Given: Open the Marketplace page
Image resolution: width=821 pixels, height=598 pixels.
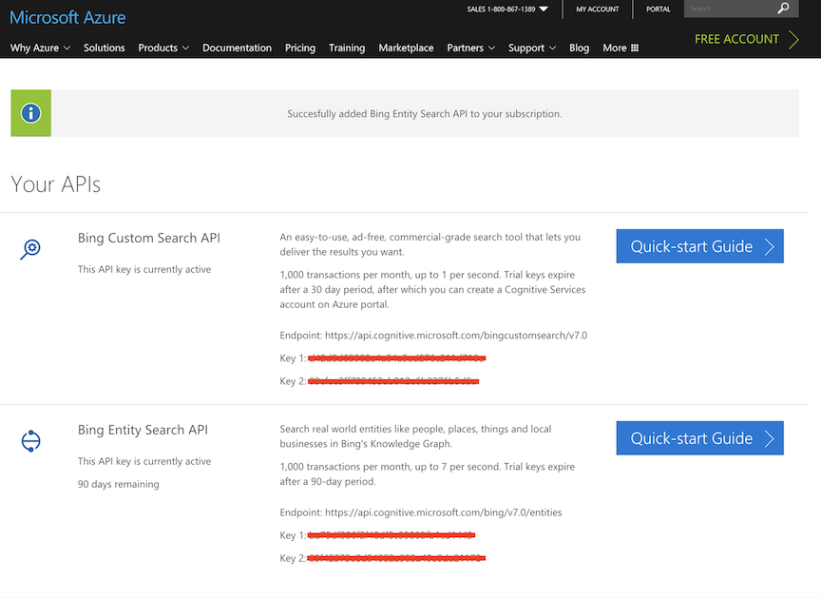Looking at the screenshot, I should tap(406, 48).
